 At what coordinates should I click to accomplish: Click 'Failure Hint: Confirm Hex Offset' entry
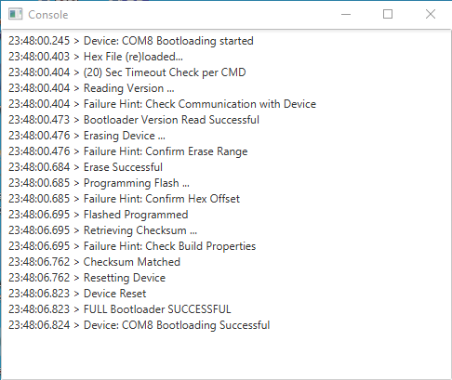click(125, 199)
